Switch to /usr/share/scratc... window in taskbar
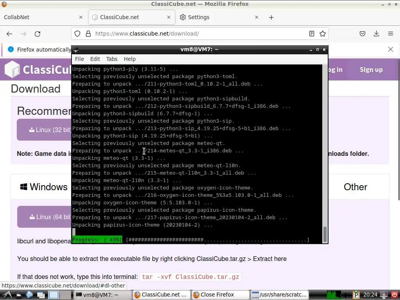The width and height of the screenshot is (400, 300). (279, 295)
